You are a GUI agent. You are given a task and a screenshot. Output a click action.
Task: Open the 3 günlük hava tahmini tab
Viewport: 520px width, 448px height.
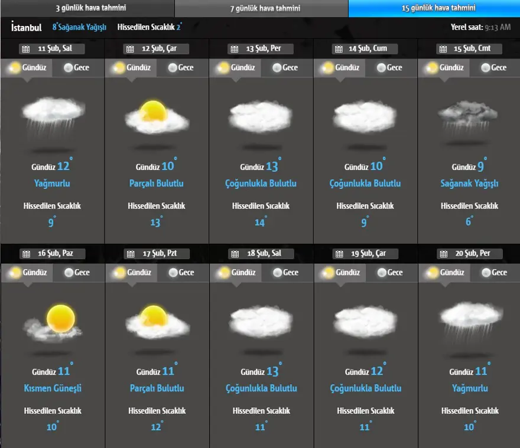click(87, 8)
